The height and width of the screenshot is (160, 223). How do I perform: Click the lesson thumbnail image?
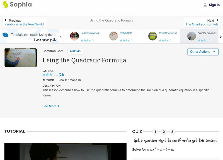pos(20,57)
